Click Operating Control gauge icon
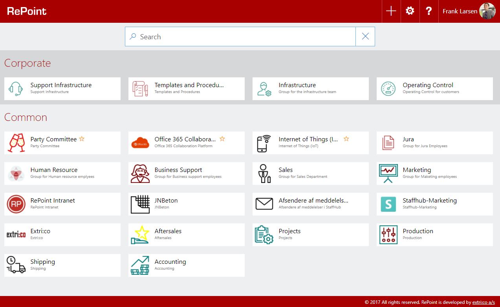500x307 pixels. point(388,89)
